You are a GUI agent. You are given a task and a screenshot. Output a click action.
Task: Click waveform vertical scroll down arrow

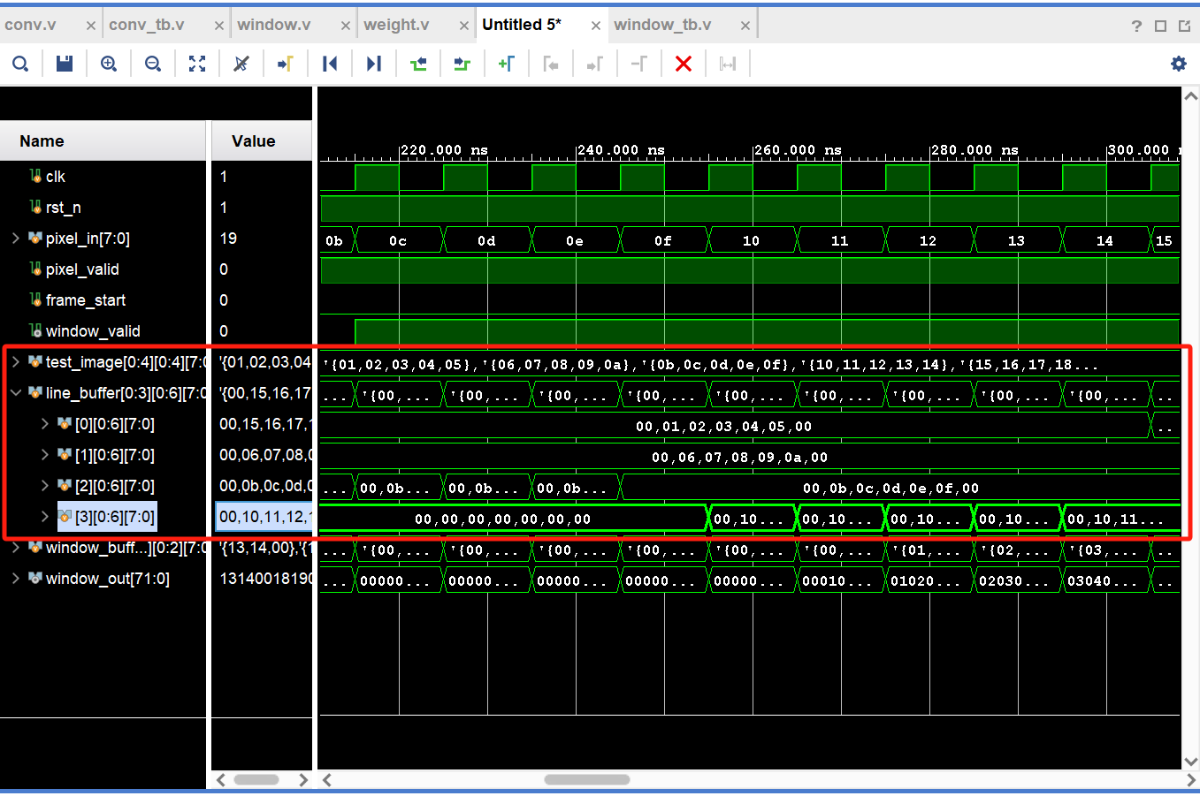pyautogui.click(x=1191, y=762)
